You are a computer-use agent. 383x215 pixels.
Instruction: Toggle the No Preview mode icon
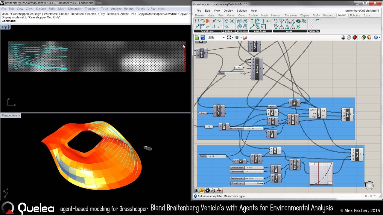(x=343, y=38)
